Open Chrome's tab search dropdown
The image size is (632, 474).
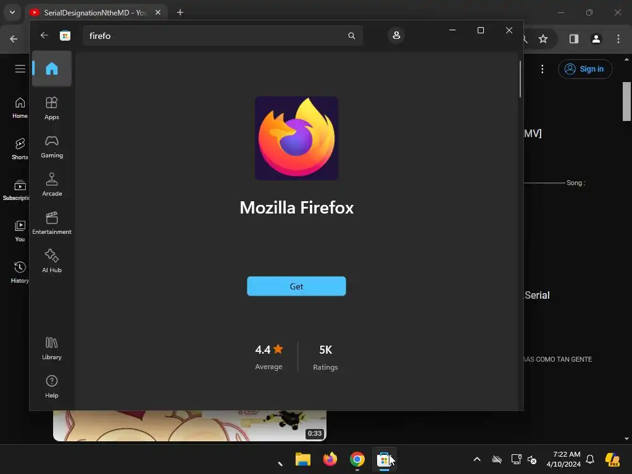tap(12, 12)
